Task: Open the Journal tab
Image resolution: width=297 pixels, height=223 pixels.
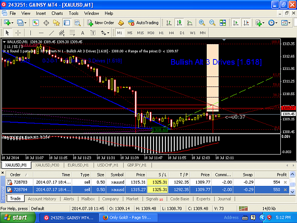Action: [x=224, y=199]
